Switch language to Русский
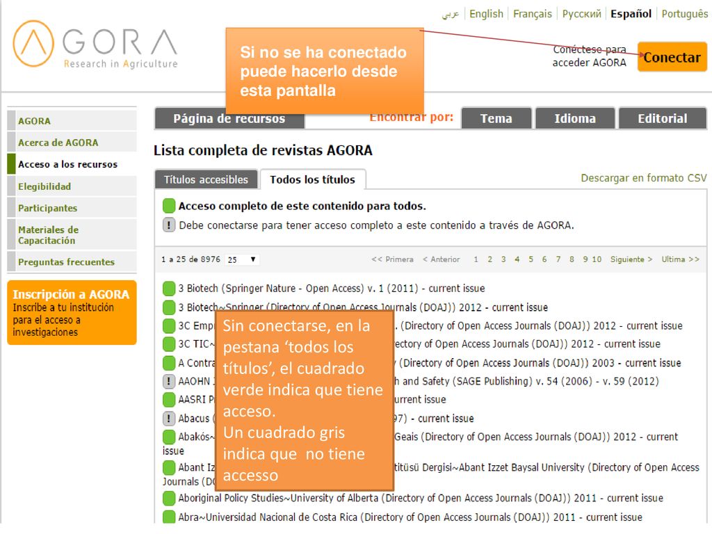 582,14
